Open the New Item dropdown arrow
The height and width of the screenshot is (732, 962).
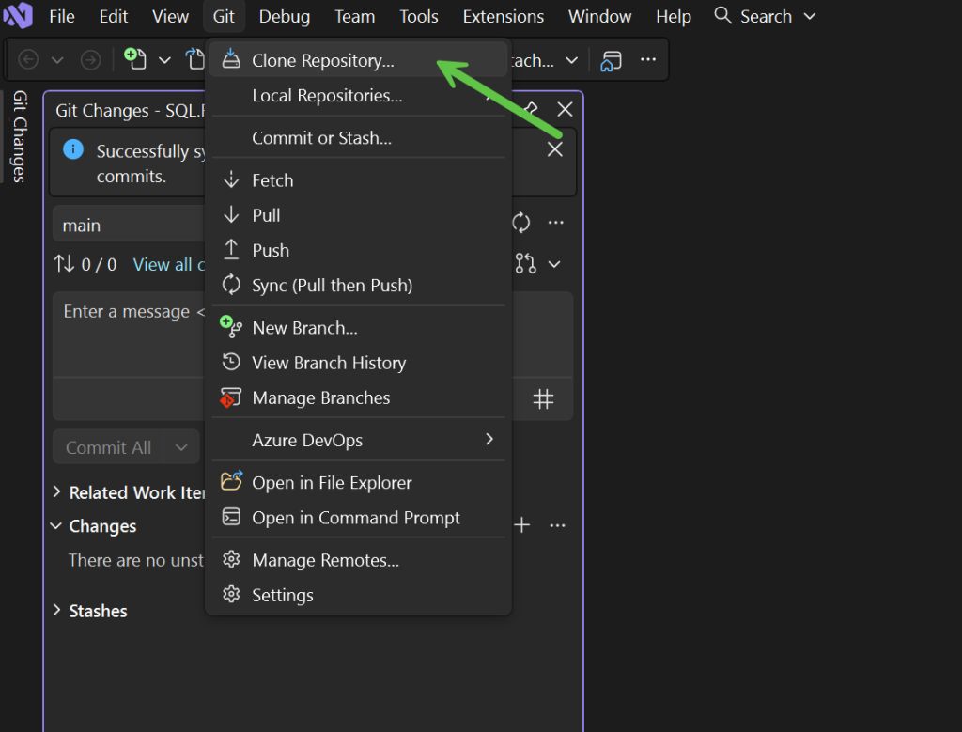tap(164, 60)
